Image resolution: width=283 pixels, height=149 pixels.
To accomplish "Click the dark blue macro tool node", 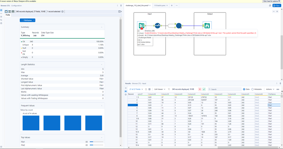I will click(179, 26).
